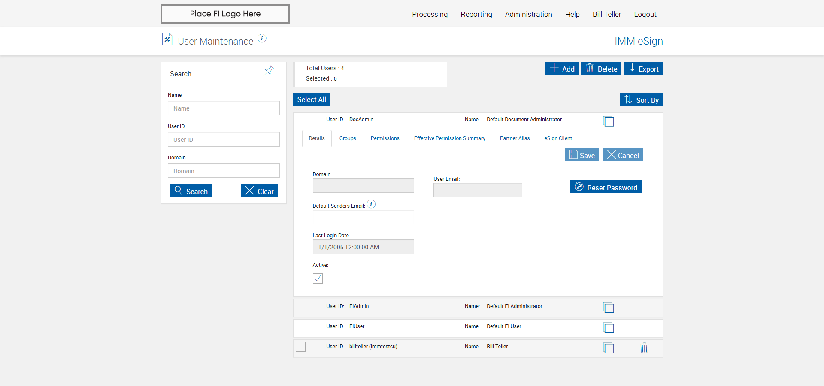Click the Default Senders Email field
The image size is (824, 386).
[363, 217]
